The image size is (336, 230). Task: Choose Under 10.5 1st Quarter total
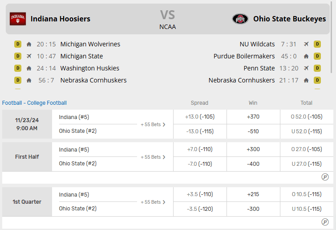(x=306, y=209)
